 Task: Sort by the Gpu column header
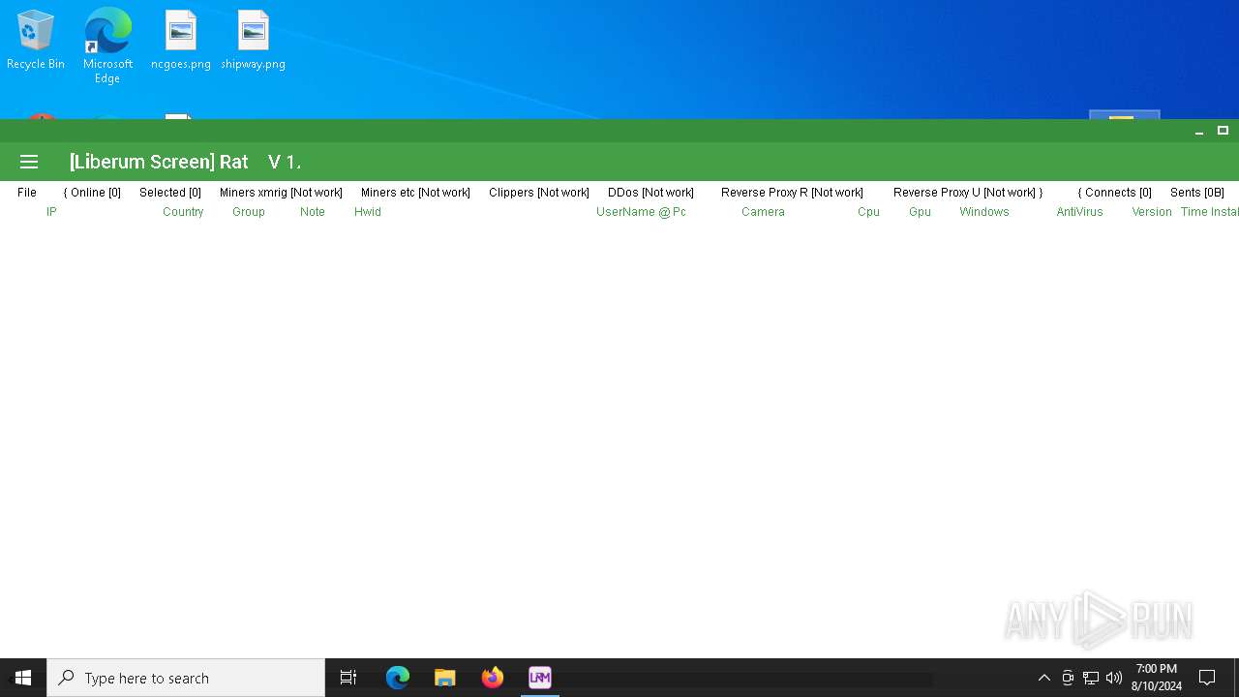(920, 212)
